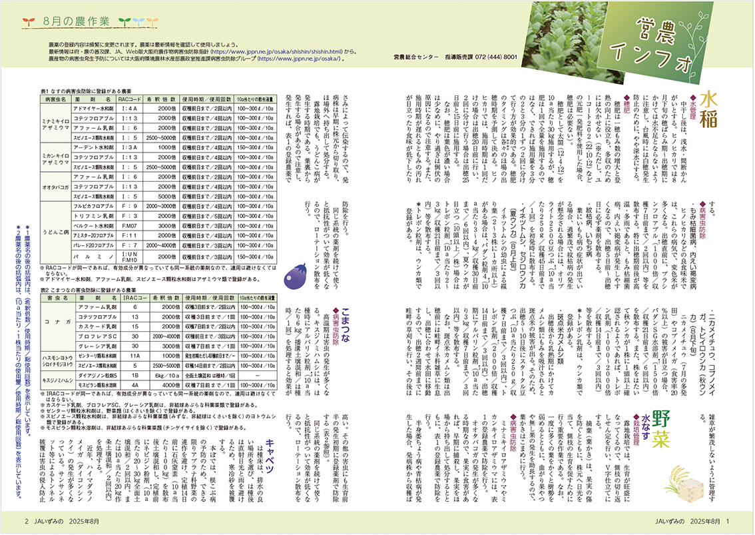
Task: Click the グレーシア乳剤 cell
Action: point(97,346)
